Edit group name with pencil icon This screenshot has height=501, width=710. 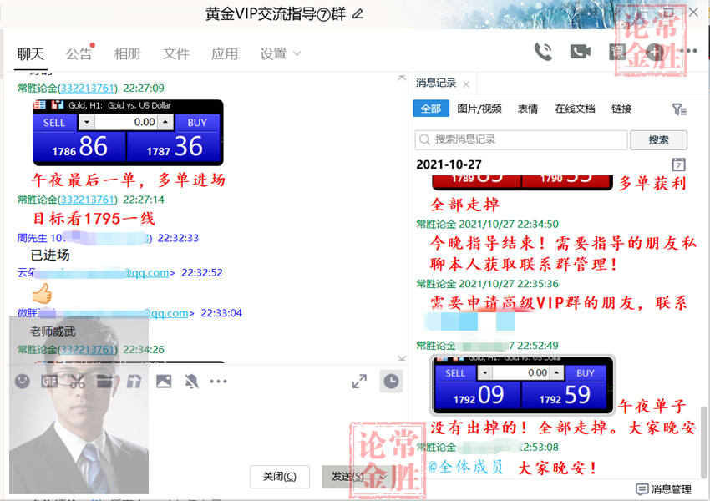point(358,14)
